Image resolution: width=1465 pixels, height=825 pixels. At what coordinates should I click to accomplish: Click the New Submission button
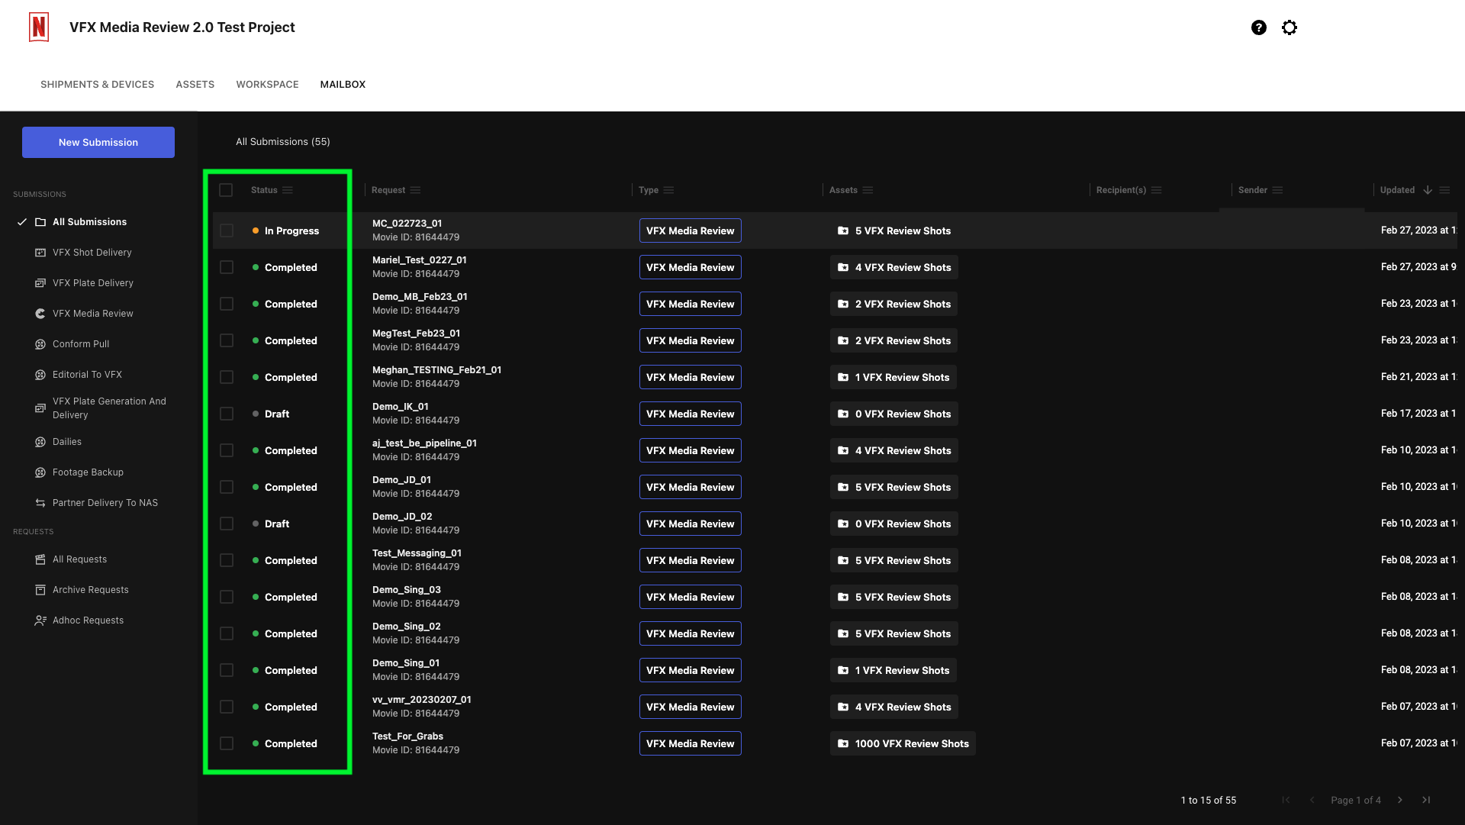coord(98,142)
